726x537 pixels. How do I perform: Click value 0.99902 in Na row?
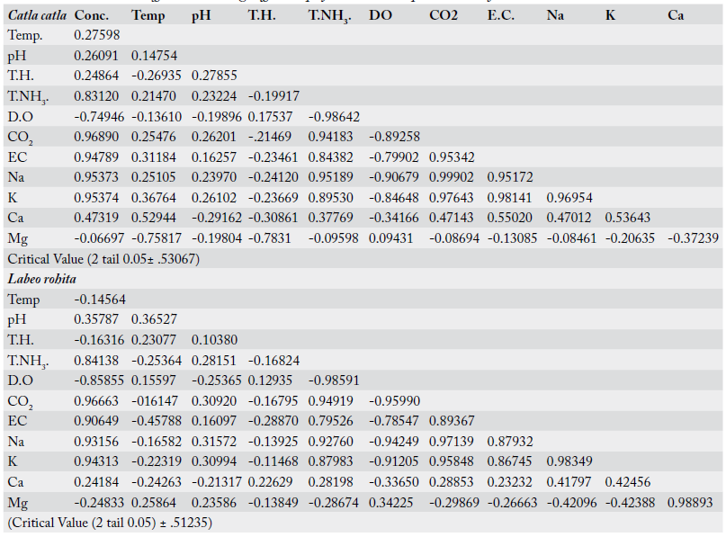point(452,177)
